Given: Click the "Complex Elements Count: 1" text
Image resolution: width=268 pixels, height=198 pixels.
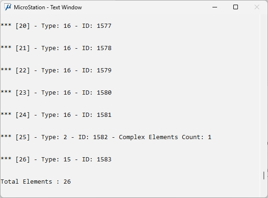Looking at the screenshot, I should tap(165, 137).
